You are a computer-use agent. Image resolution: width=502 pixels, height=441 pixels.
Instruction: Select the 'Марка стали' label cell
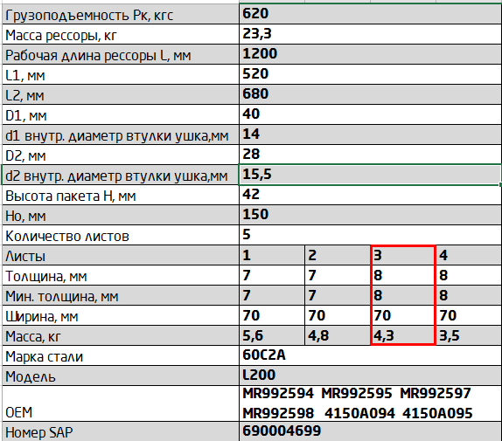tap(121, 356)
